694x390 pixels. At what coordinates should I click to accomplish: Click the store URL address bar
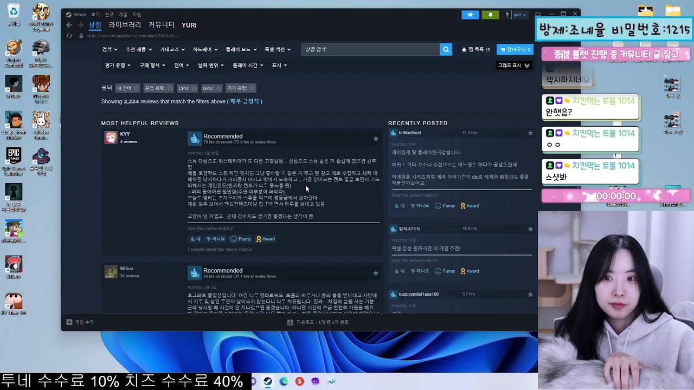pyautogui.click(x=132, y=36)
